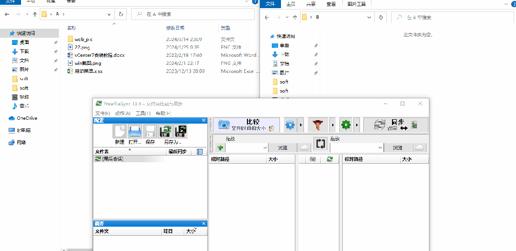516x251 pixels.
Task: Click Save As (另存为) configuration icon
Action: 166,132
